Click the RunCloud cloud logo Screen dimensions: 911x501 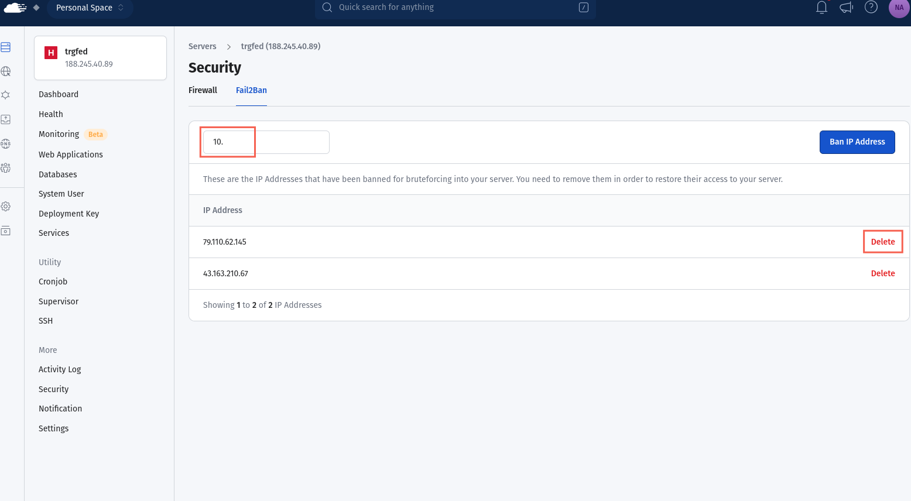click(x=15, y=8)
